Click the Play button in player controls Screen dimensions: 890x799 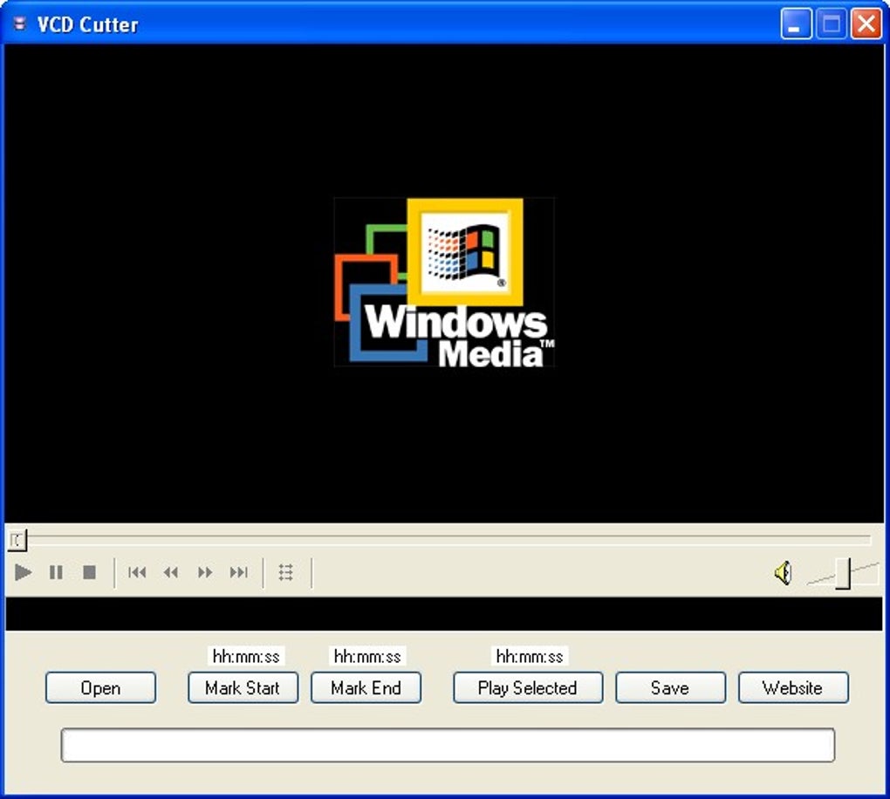(23, 572)
